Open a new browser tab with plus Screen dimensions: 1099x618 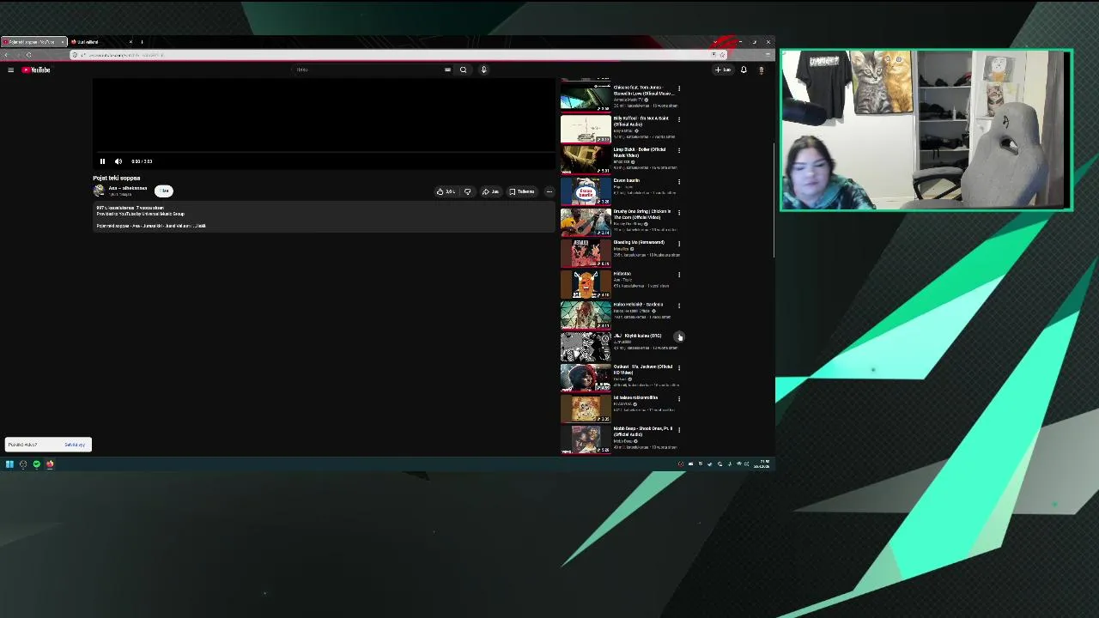[142, 42]
